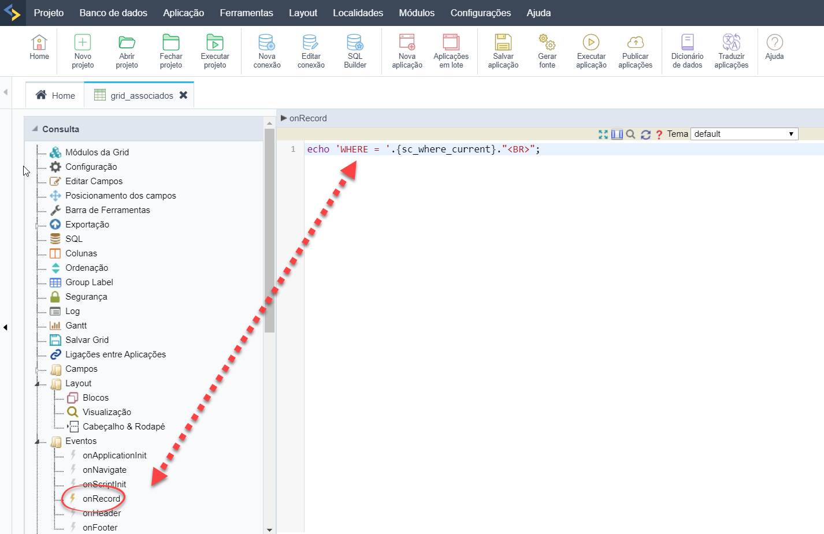The height and width of the screenshot is (534, 824).
Task: Refresh the code editor
Action: pyautogui.click(x=645, y=134)
